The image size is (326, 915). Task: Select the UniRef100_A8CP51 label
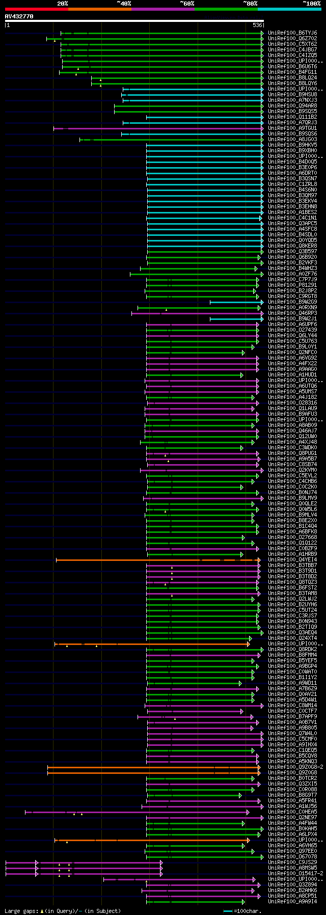click(x=292, y=896)
